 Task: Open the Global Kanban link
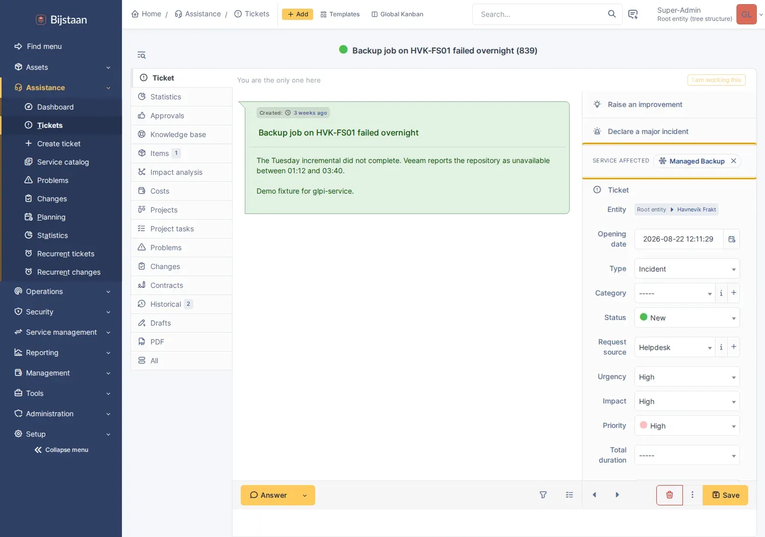(397, 14)
